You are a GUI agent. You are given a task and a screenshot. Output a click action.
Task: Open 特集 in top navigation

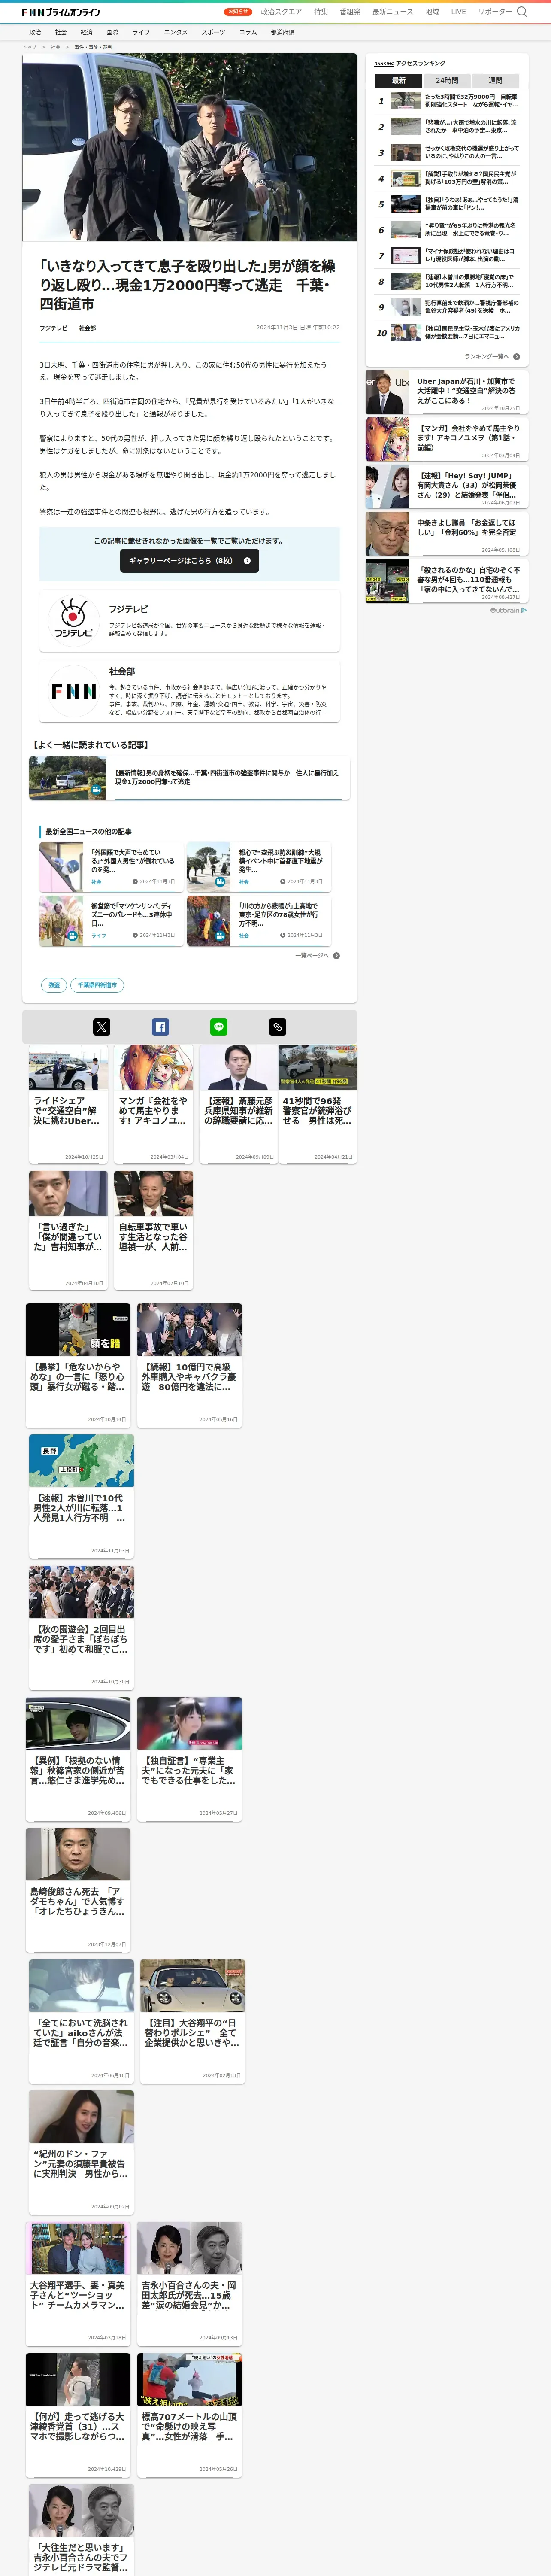[321, 12]
